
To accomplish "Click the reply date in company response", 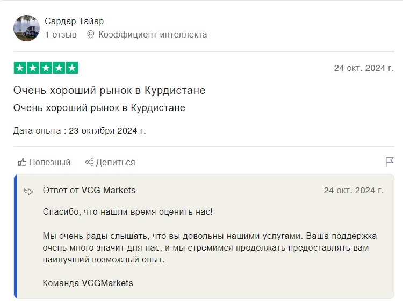I will (354, 191).
